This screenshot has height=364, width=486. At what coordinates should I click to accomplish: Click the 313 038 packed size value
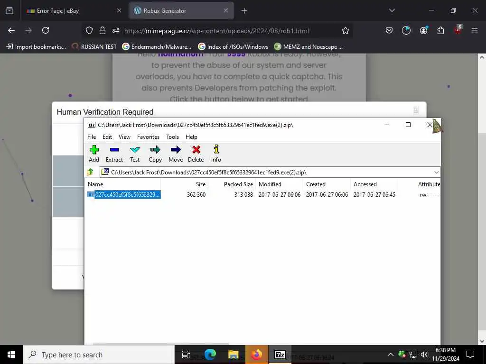coord(243,195)
